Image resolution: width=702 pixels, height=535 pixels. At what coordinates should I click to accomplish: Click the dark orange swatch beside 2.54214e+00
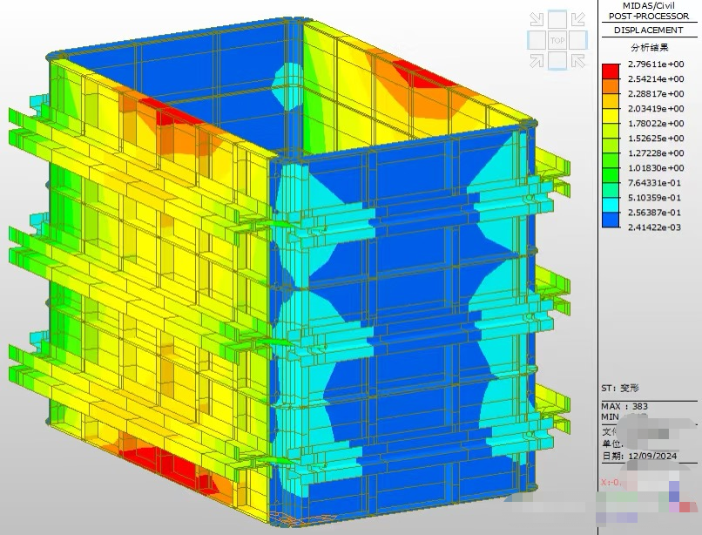point(611,86)
